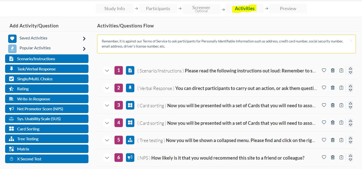362x169 pixels.
Task: Open Saved Activities submenu arrow
Action: (84, 39)
